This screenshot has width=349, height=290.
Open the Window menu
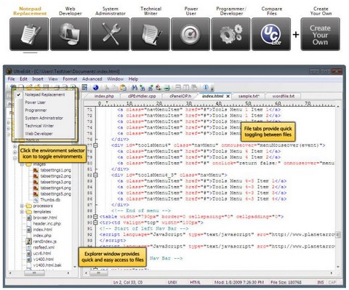coord(116,79)
